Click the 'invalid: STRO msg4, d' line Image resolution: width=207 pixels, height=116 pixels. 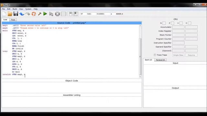pyautogui.click(x=14, y=74)
